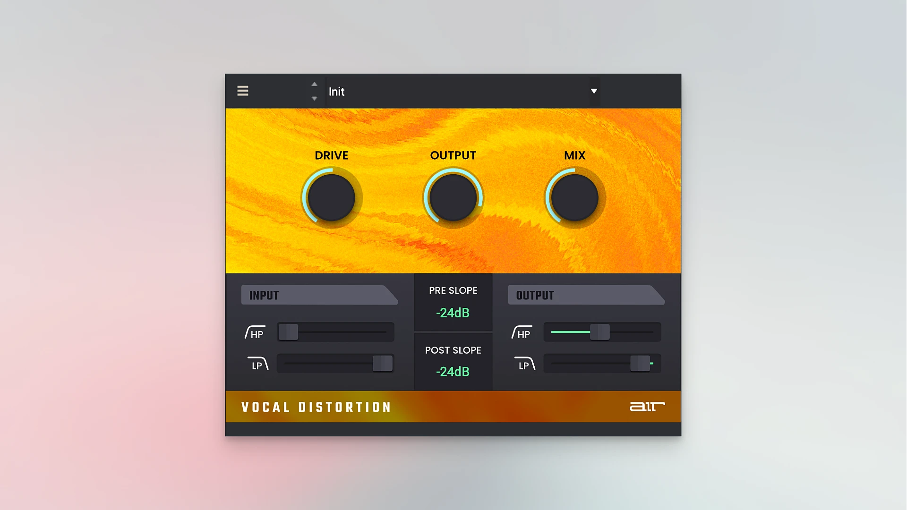Screen dimensions: 907x510
Task: Click the POST SLOPE -24dB value
Action: click(x=453, y=372)
